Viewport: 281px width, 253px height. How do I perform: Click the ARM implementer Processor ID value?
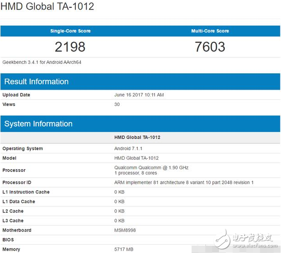click(x=184, y=182)
